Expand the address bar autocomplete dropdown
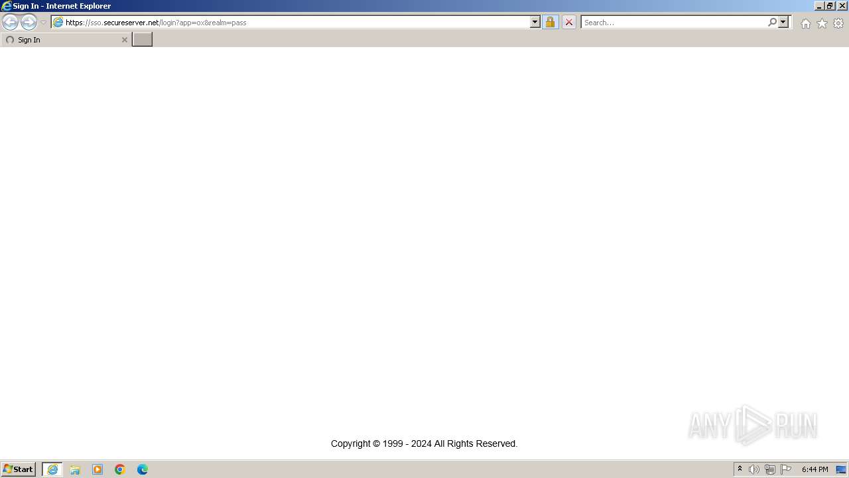849x478 pixels. pyautogui.click(x=535, y=23)
